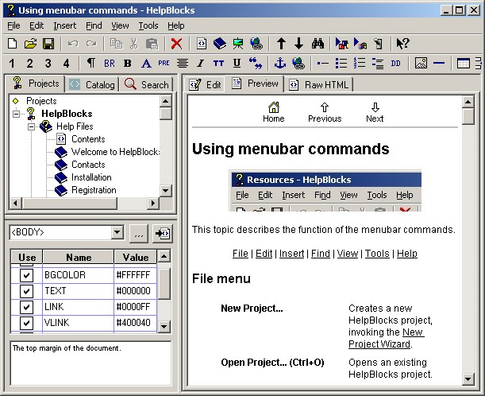Screen dimensions: 485x396
Task: Switch to the Edit tab
Action: (205, 84)
